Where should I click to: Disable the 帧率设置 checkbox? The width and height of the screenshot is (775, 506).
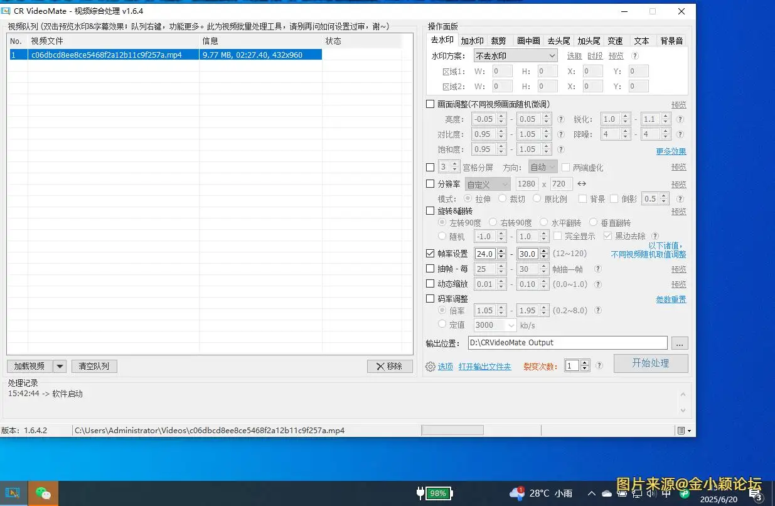[x=430, y=254]
